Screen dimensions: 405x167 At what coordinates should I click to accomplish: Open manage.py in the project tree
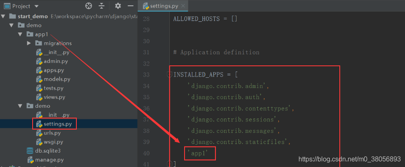point(49,160)
